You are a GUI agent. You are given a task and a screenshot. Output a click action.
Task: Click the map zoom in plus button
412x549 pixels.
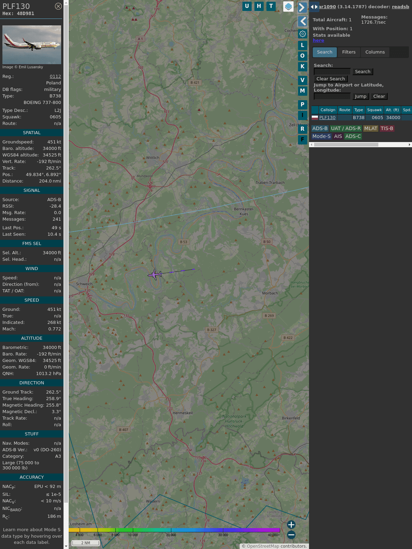click(291, 525)
